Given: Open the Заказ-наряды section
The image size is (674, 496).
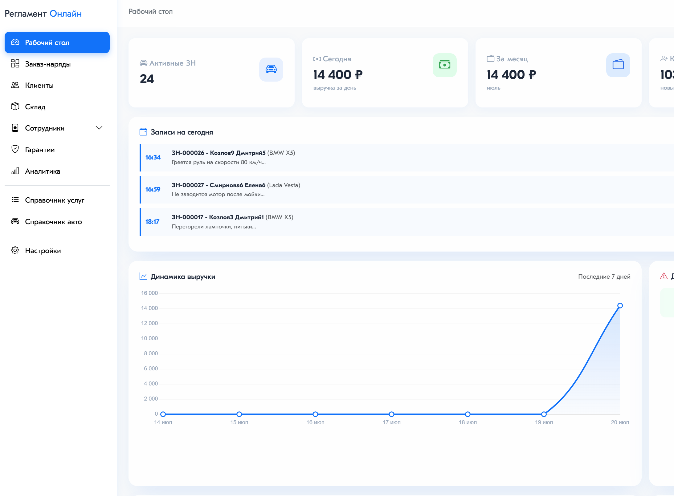Looking at the screenshot, I should tap(57, 64).
